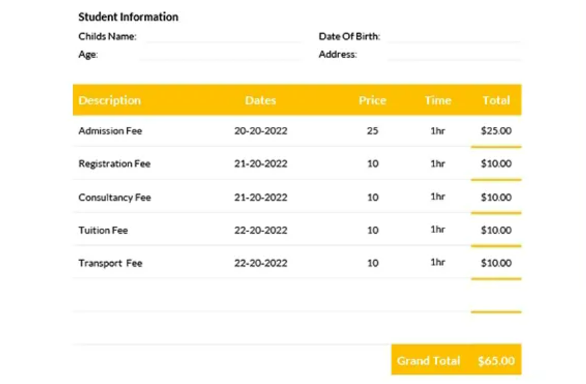Select the Time column header
This screenshot has width=586, height=384.
click(438, 100)
